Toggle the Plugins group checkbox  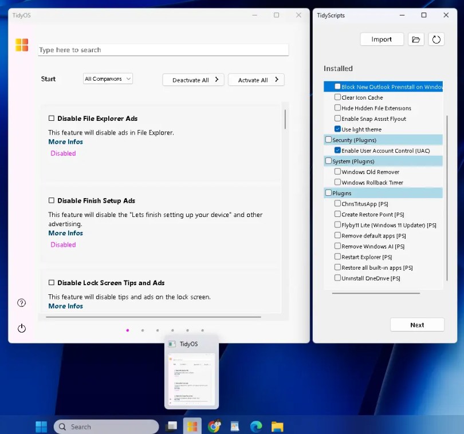328,193
